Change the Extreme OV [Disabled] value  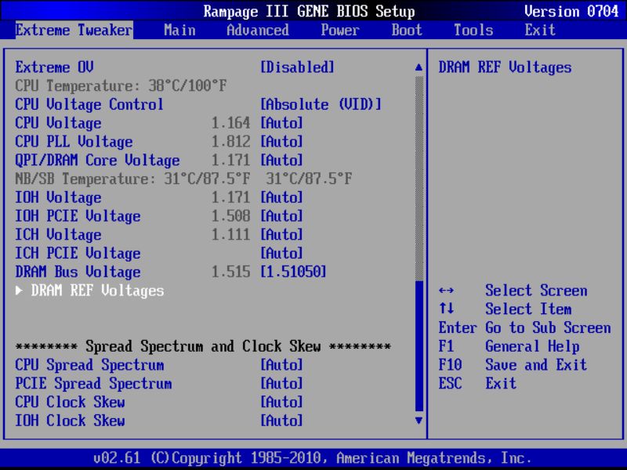(x=297, y=67)
